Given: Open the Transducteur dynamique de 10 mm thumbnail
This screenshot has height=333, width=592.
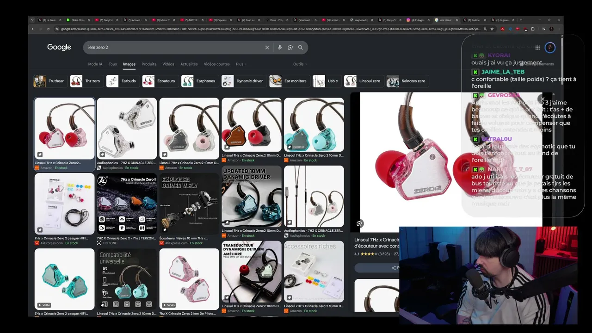Looking at the screenshot, I should coord(252,271).
